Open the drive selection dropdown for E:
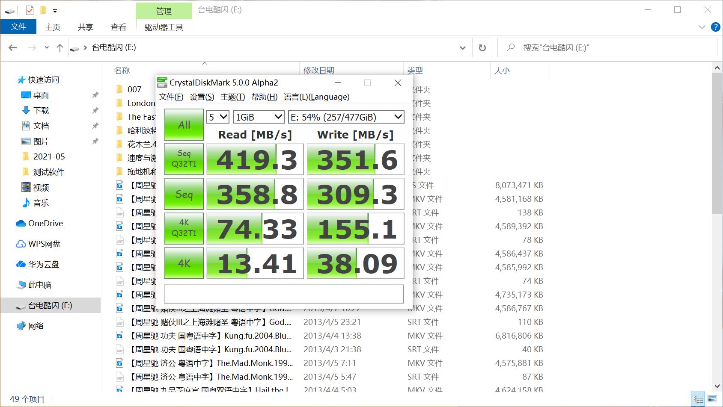Image resolution: width=723 pixels, height=407 pixels. (346, 117)
